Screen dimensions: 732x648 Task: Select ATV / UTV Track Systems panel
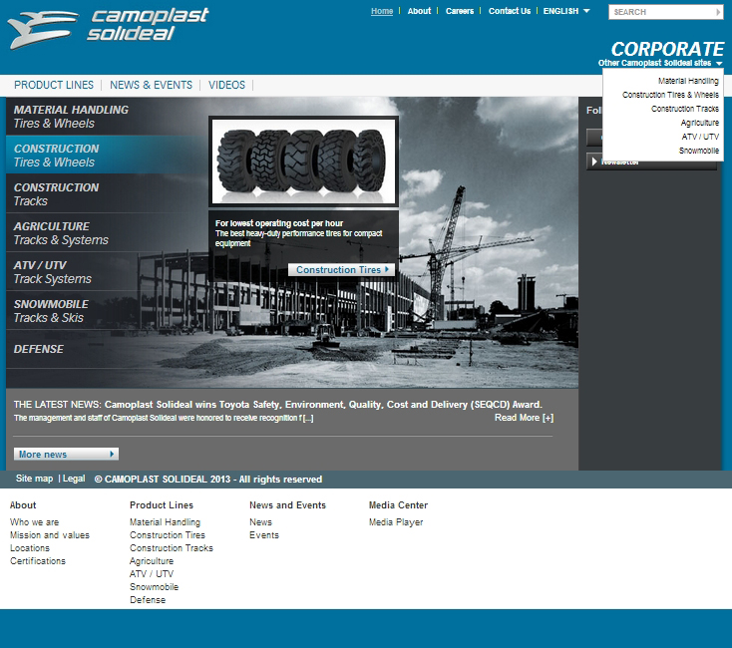pyautogui.click(x=107, y=271)
